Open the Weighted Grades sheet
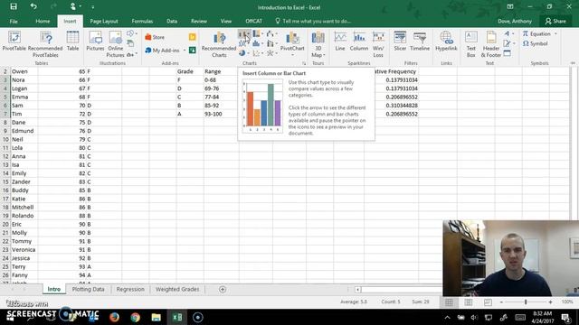579x325 pixels. click(177, 289)
